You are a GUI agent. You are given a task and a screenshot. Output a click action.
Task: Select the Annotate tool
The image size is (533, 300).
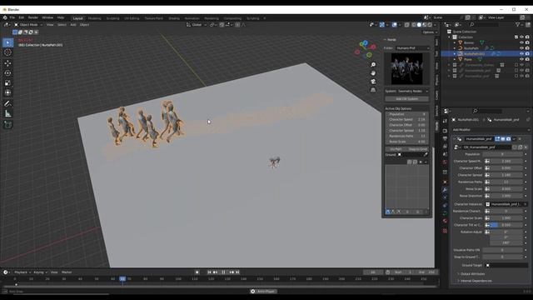click(7, 103)
